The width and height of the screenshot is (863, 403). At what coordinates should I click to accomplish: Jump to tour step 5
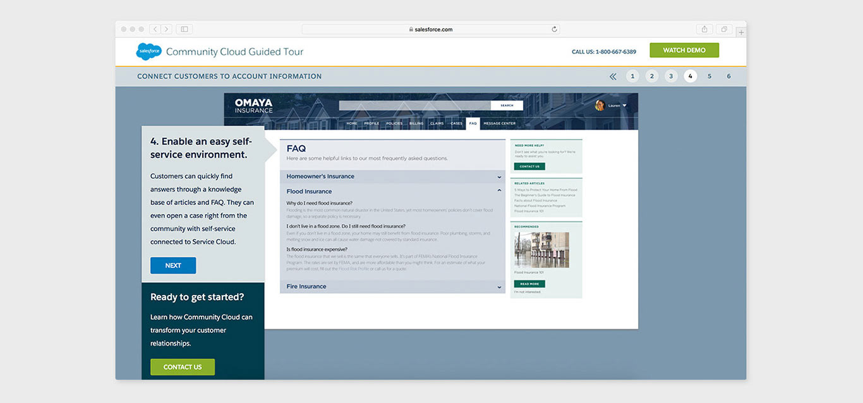pos(709,76)
